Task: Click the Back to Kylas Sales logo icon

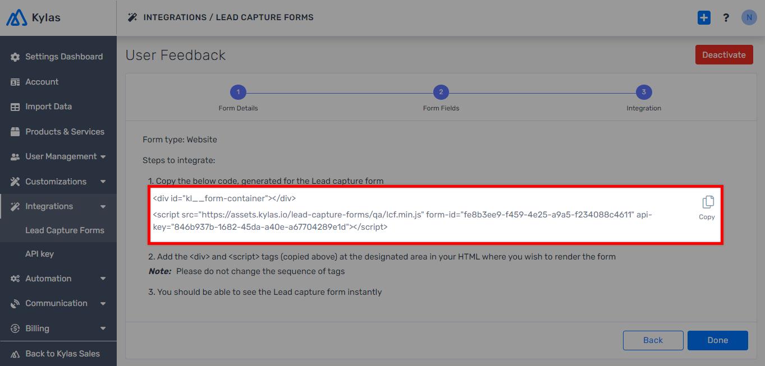Action: pos(15,354)
